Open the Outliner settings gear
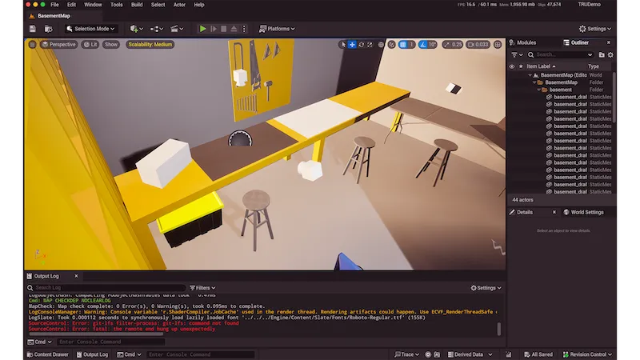The width and height of the screenshot is (640, 360). (610, 54)
